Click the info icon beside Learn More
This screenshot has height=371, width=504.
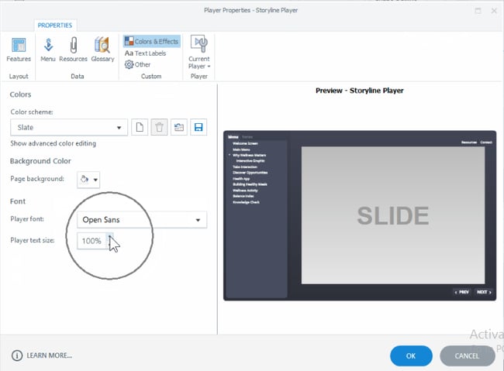click(x=17, y=356)
